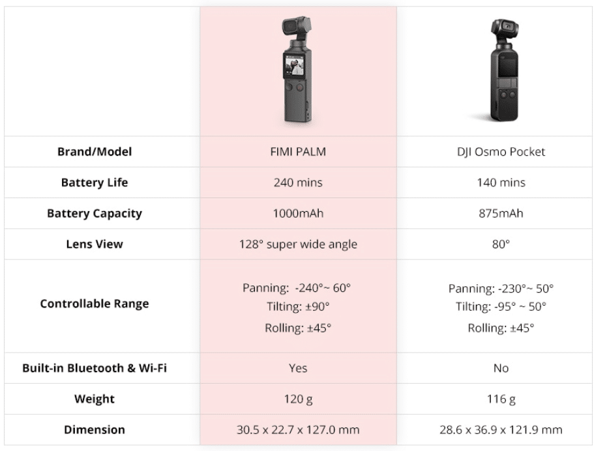Click the 30.5 x 22.7 x 127.0 mm dimension
Viewport: 607px width, 451px height.
click(x=298, y=429)
